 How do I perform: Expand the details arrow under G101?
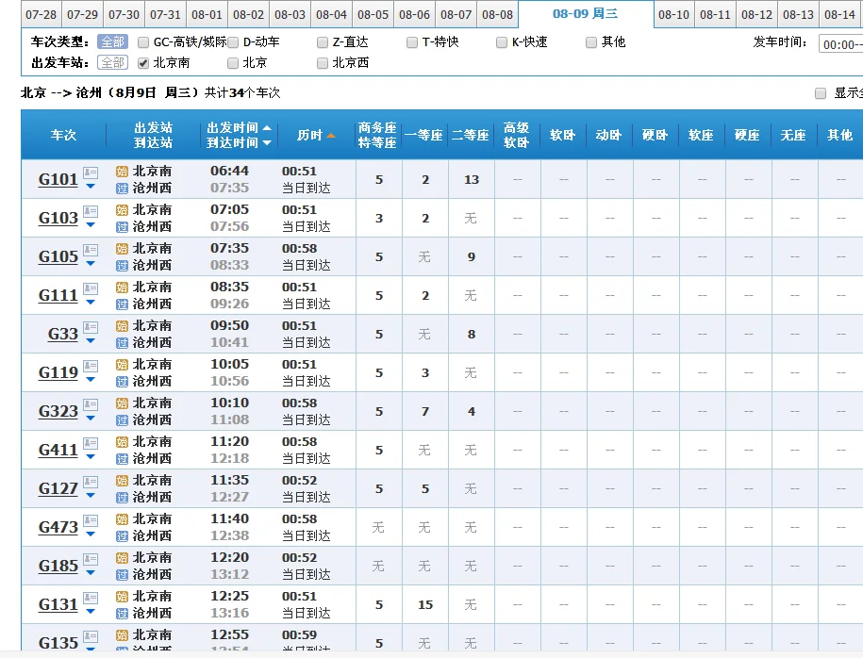90,186
